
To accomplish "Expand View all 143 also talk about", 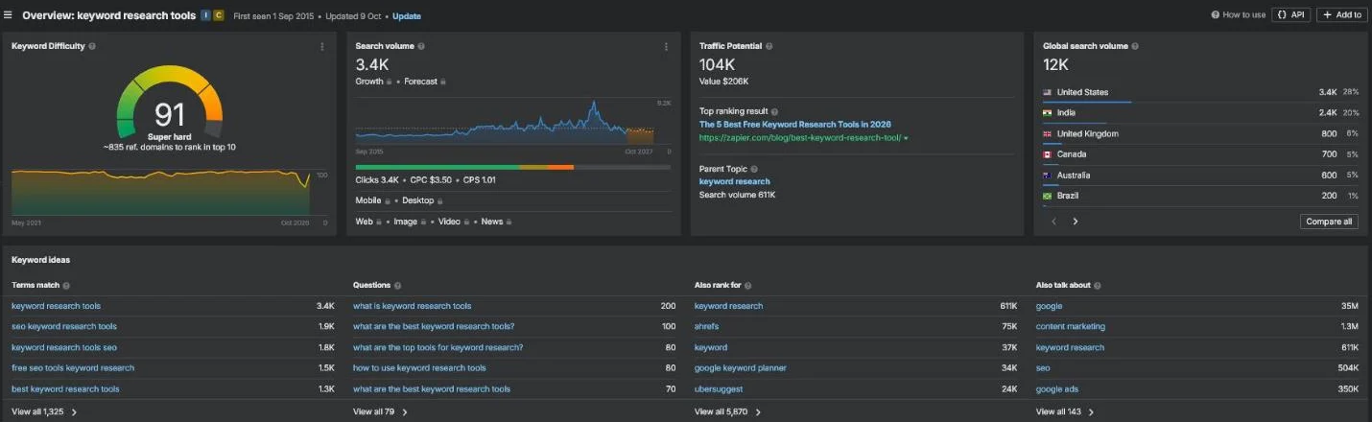I will [x=1065, y=411].
